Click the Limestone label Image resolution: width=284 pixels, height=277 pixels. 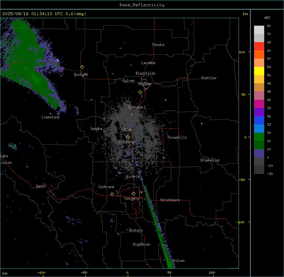click(x=50, y=117)
